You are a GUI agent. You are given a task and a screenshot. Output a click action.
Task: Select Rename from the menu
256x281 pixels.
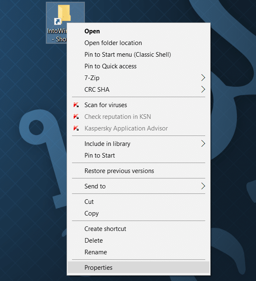coord(139,252)
